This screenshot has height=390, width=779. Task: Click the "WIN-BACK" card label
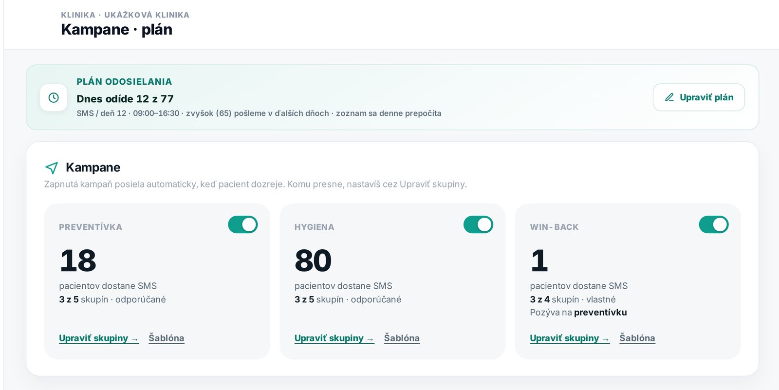point(554,227)
